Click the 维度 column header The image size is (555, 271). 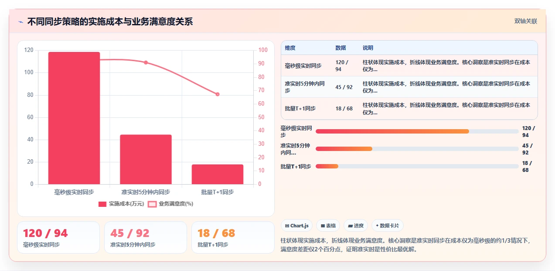point(290,48)
